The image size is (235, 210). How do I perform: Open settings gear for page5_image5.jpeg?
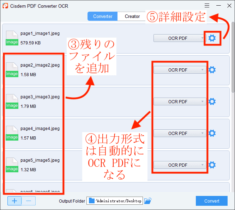[x=212, y=165]
